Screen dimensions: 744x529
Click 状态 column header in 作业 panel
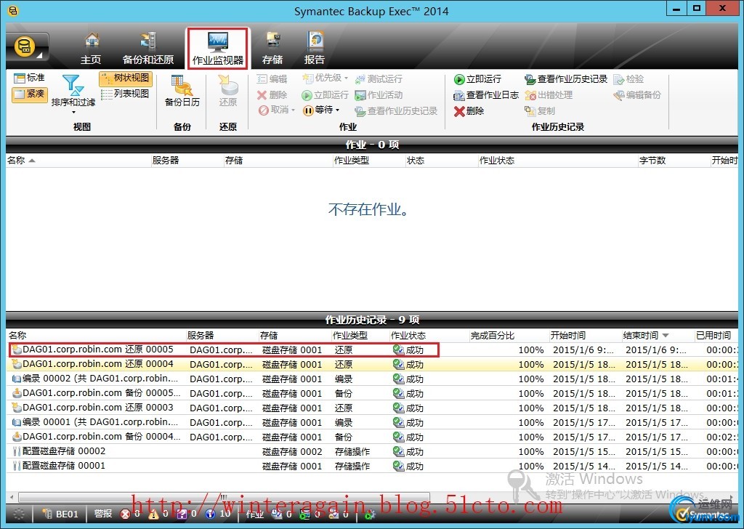(441, 161)
